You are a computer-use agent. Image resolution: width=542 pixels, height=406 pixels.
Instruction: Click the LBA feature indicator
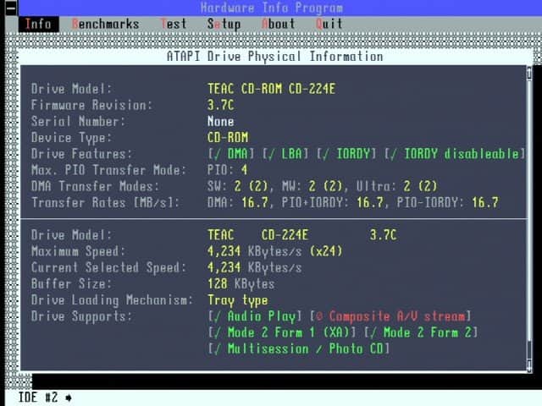[x=285, y=154]
